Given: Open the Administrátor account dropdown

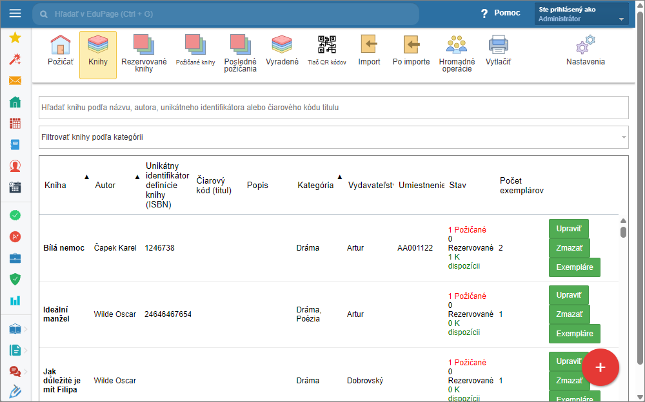Looking at the screenshot, I should tap(581, 14).
